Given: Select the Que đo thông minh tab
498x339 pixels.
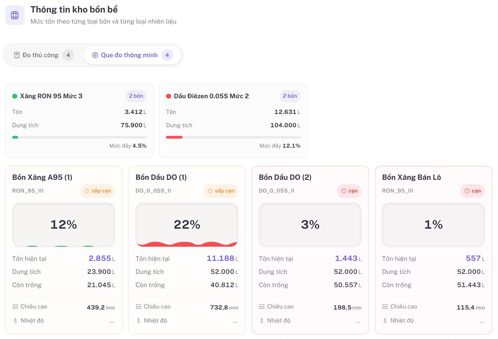Looking at the screenshot, I should 132,55.
